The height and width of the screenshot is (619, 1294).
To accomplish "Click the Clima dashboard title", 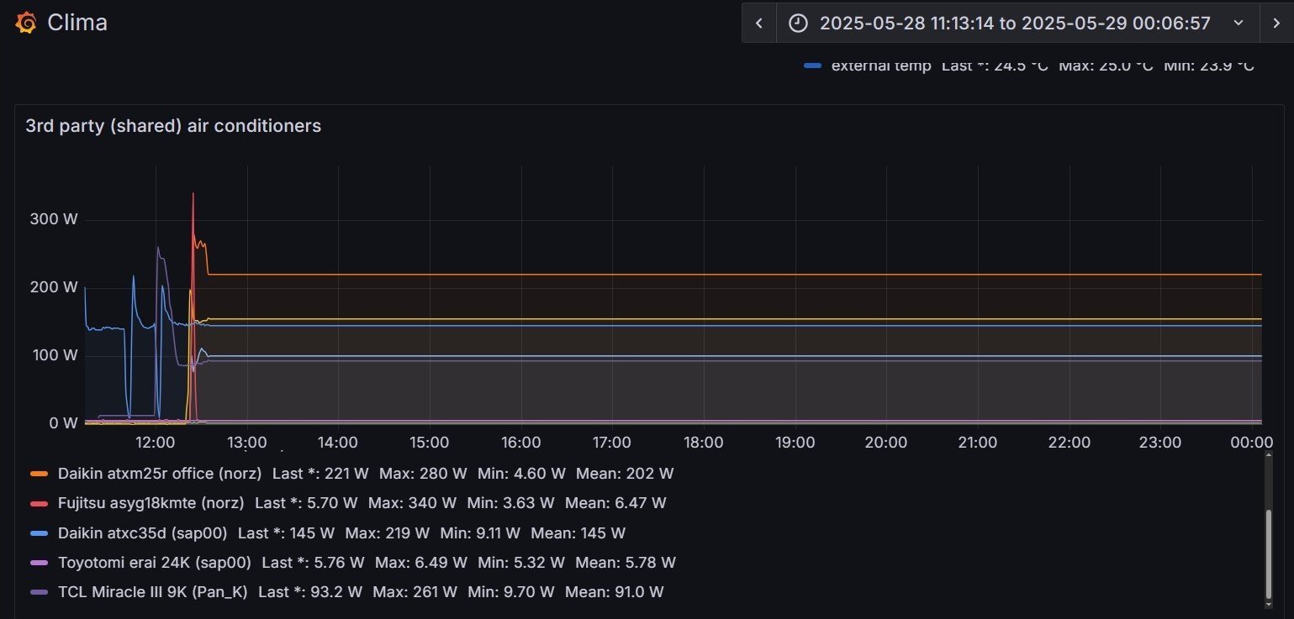I will [x=77, y=23].
